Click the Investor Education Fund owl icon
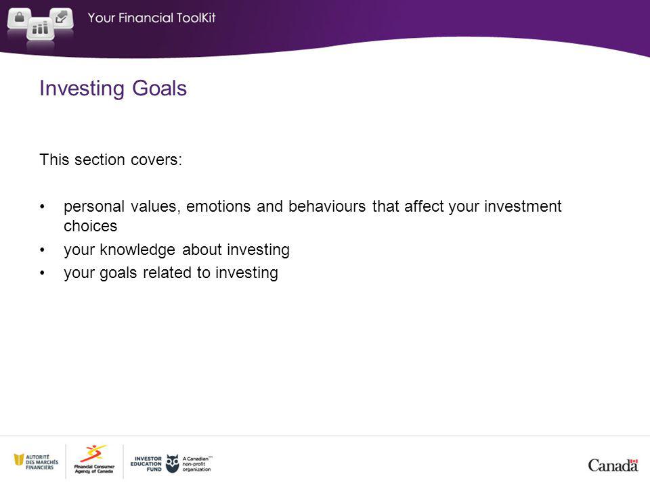Viewport: 650px width, 487px height. click(x=172, y=463)
